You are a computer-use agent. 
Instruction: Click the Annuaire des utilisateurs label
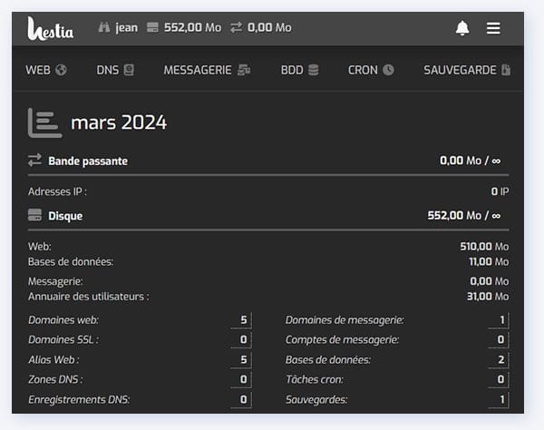point(89,297)
